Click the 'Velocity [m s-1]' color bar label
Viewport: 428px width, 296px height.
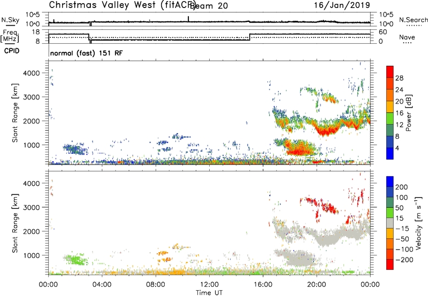(x=418, y=223)
